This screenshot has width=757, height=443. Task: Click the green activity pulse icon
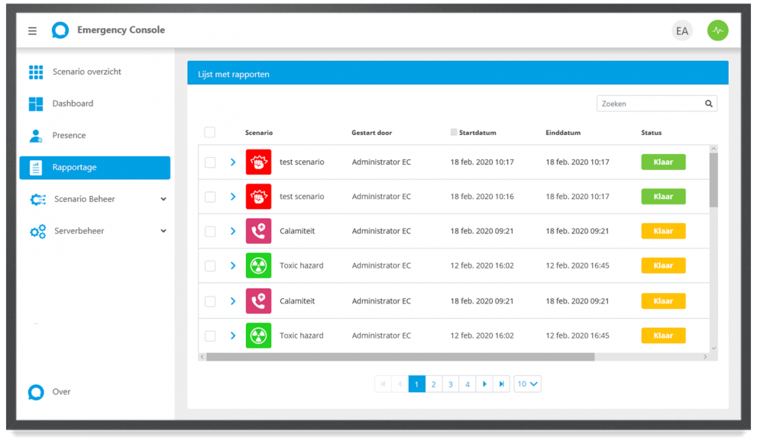tap(717, 30)
